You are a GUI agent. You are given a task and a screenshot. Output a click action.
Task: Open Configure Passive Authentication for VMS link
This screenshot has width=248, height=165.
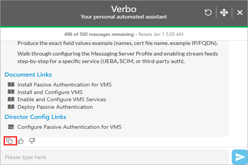click(x=69, y=127)
